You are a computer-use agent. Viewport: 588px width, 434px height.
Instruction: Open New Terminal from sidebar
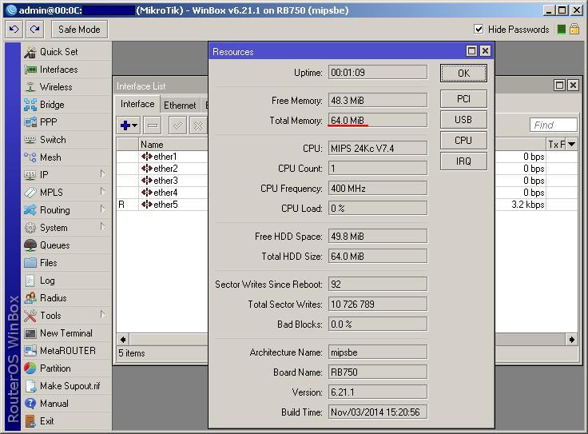pyautogui.click(x=66, y=333)
